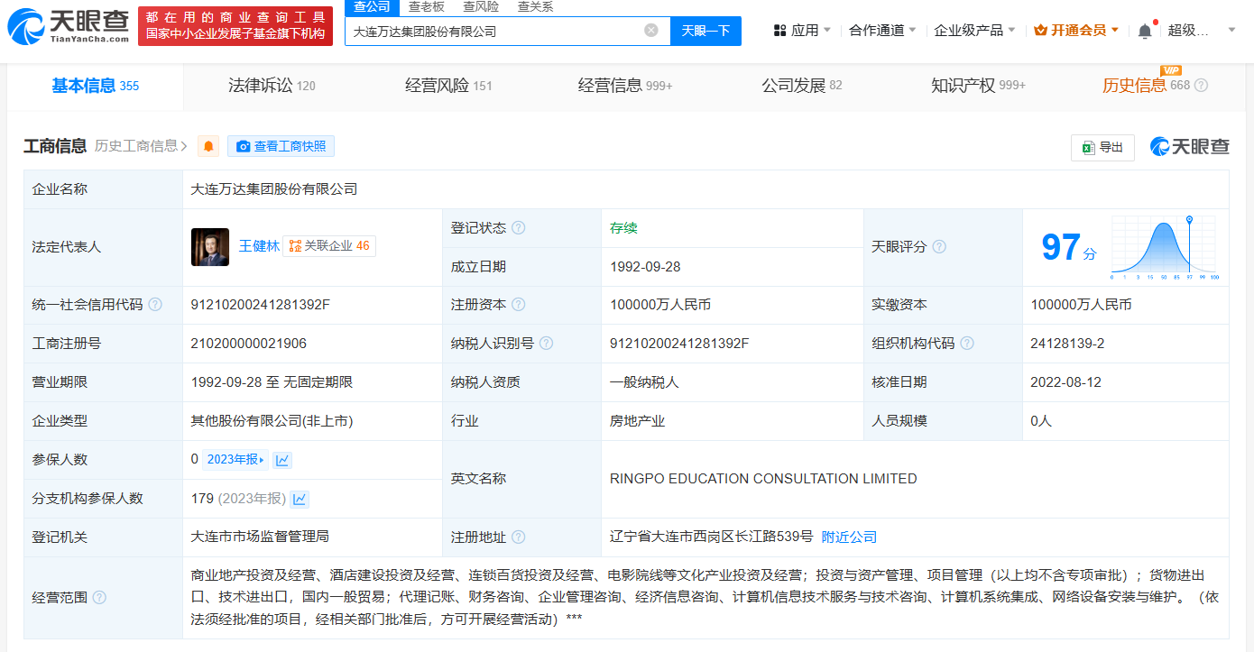Click the orange bell monitoring icon

(209, 146)
